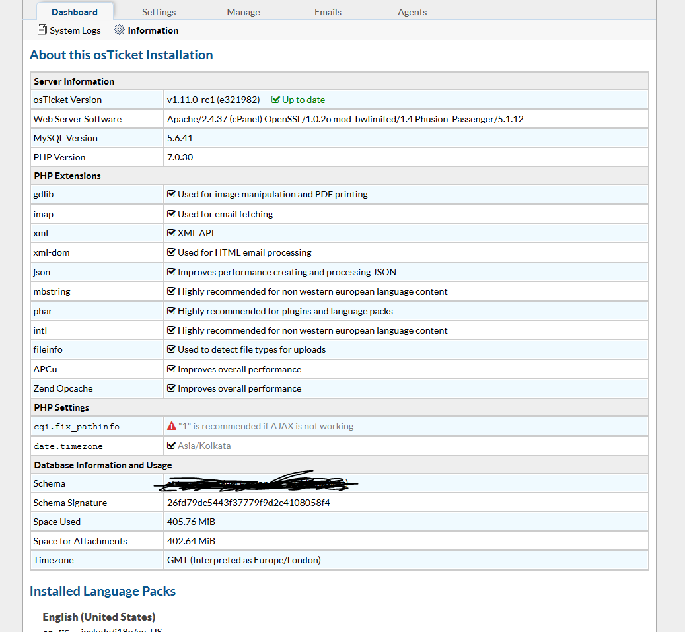
Task: Click the check icon in the xml-dom row
Action: tap(171, 252)
